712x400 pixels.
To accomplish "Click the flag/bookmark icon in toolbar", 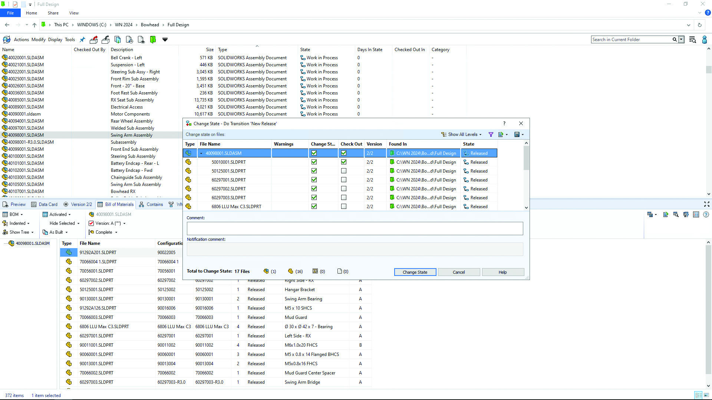I will point(154,40).
